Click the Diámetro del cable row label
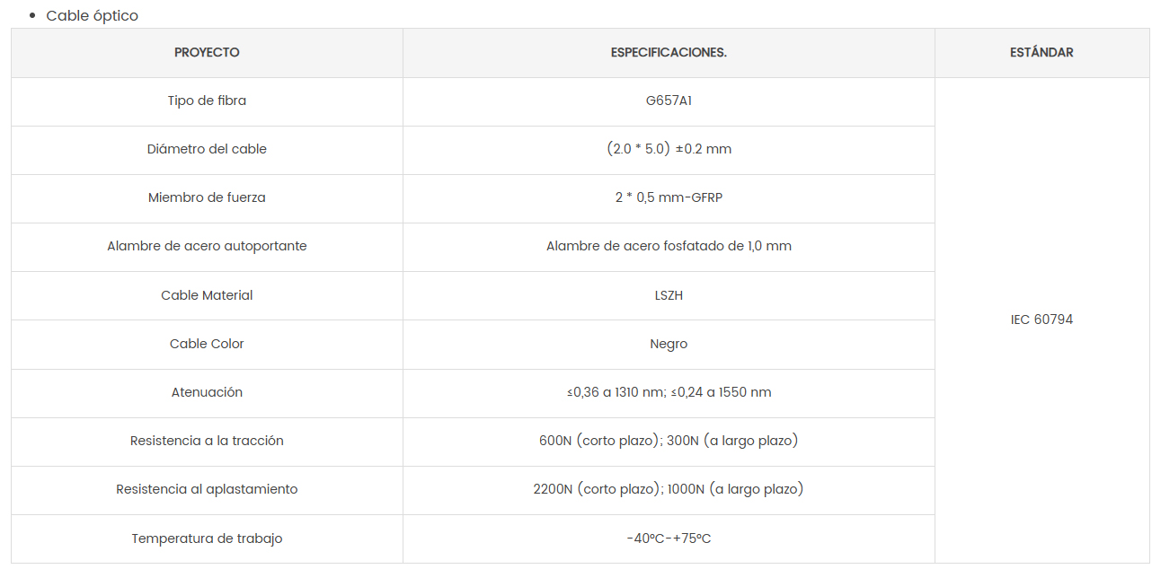Screen dimensions: 1152x569 tap(207, 149)
